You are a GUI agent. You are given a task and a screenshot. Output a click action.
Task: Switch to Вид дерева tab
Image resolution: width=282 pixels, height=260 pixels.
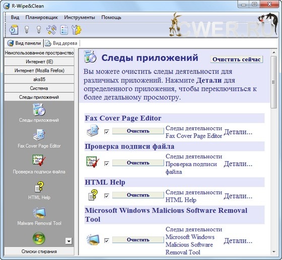click(x=61, y=43)
